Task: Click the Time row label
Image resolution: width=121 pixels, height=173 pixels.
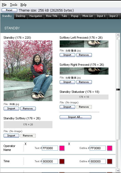Action: click(x=7, y=161)
